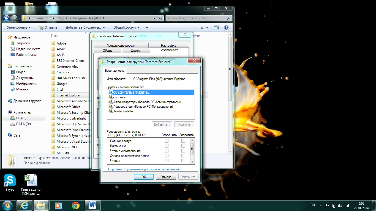Check Запретить for Чтение и выполнение
376x211 pixels.
point(183,151)
